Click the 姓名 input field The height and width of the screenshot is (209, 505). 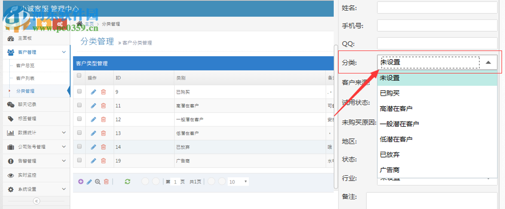click(x=437, y=7)
